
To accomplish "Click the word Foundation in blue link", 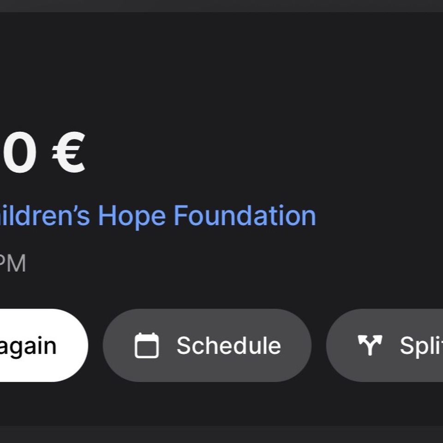I will tap(245, 216).
